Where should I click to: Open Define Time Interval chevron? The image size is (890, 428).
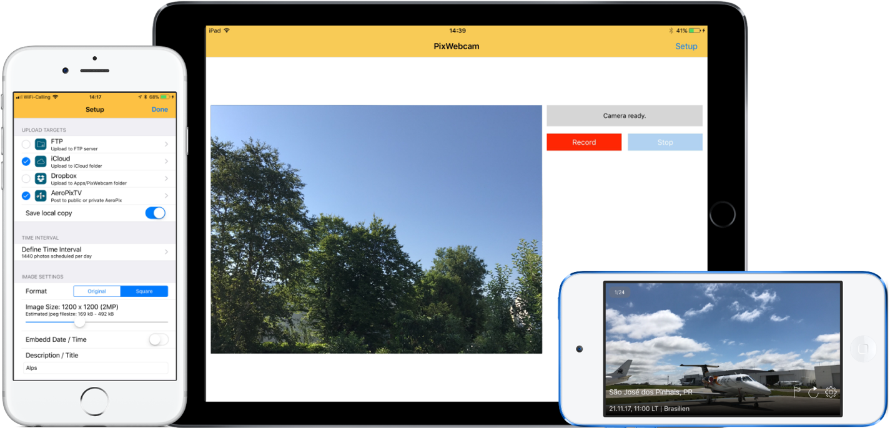(x=166, y=252)
